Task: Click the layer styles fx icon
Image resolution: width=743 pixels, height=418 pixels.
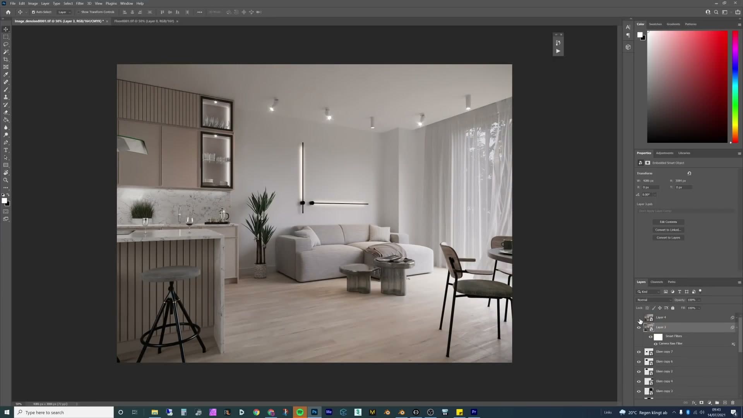Action: (x=694, y=403)
